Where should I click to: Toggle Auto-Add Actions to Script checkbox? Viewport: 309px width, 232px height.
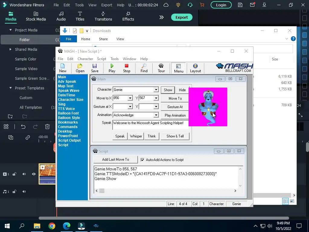pos(142,160)
